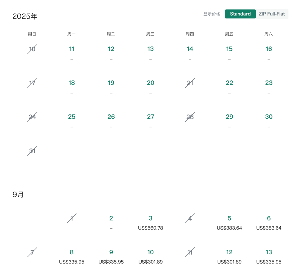Choose August 11 date
The height and width of the screenshot is (270, 297).
point(71,53)
